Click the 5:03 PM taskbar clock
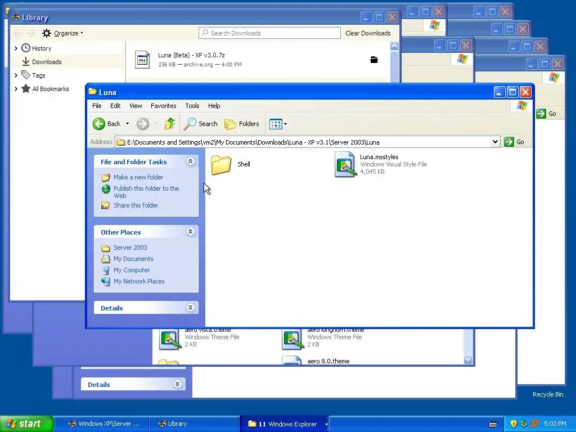Image resolution: width=576 pixels, height=432 pixels. (x=555, y=424)
